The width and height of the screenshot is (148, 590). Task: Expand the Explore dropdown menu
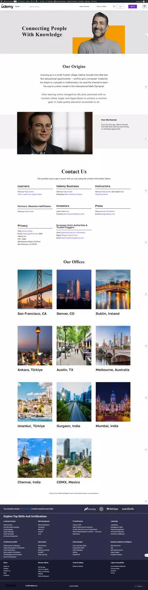tap(18, 6)
